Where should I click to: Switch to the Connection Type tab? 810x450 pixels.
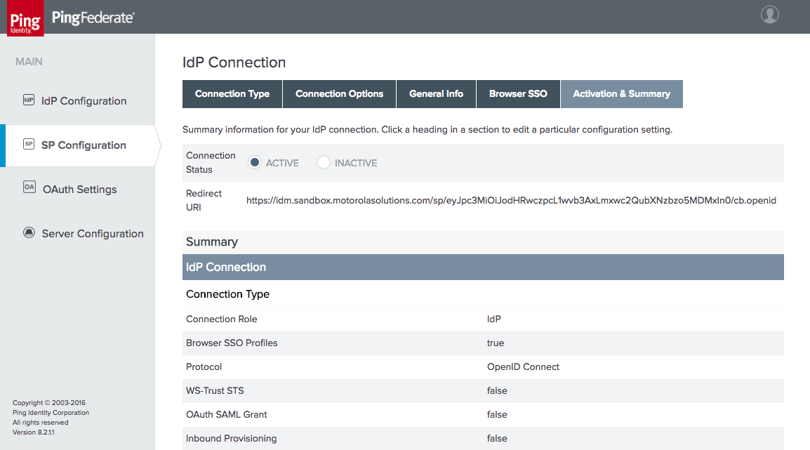[232, 94]
